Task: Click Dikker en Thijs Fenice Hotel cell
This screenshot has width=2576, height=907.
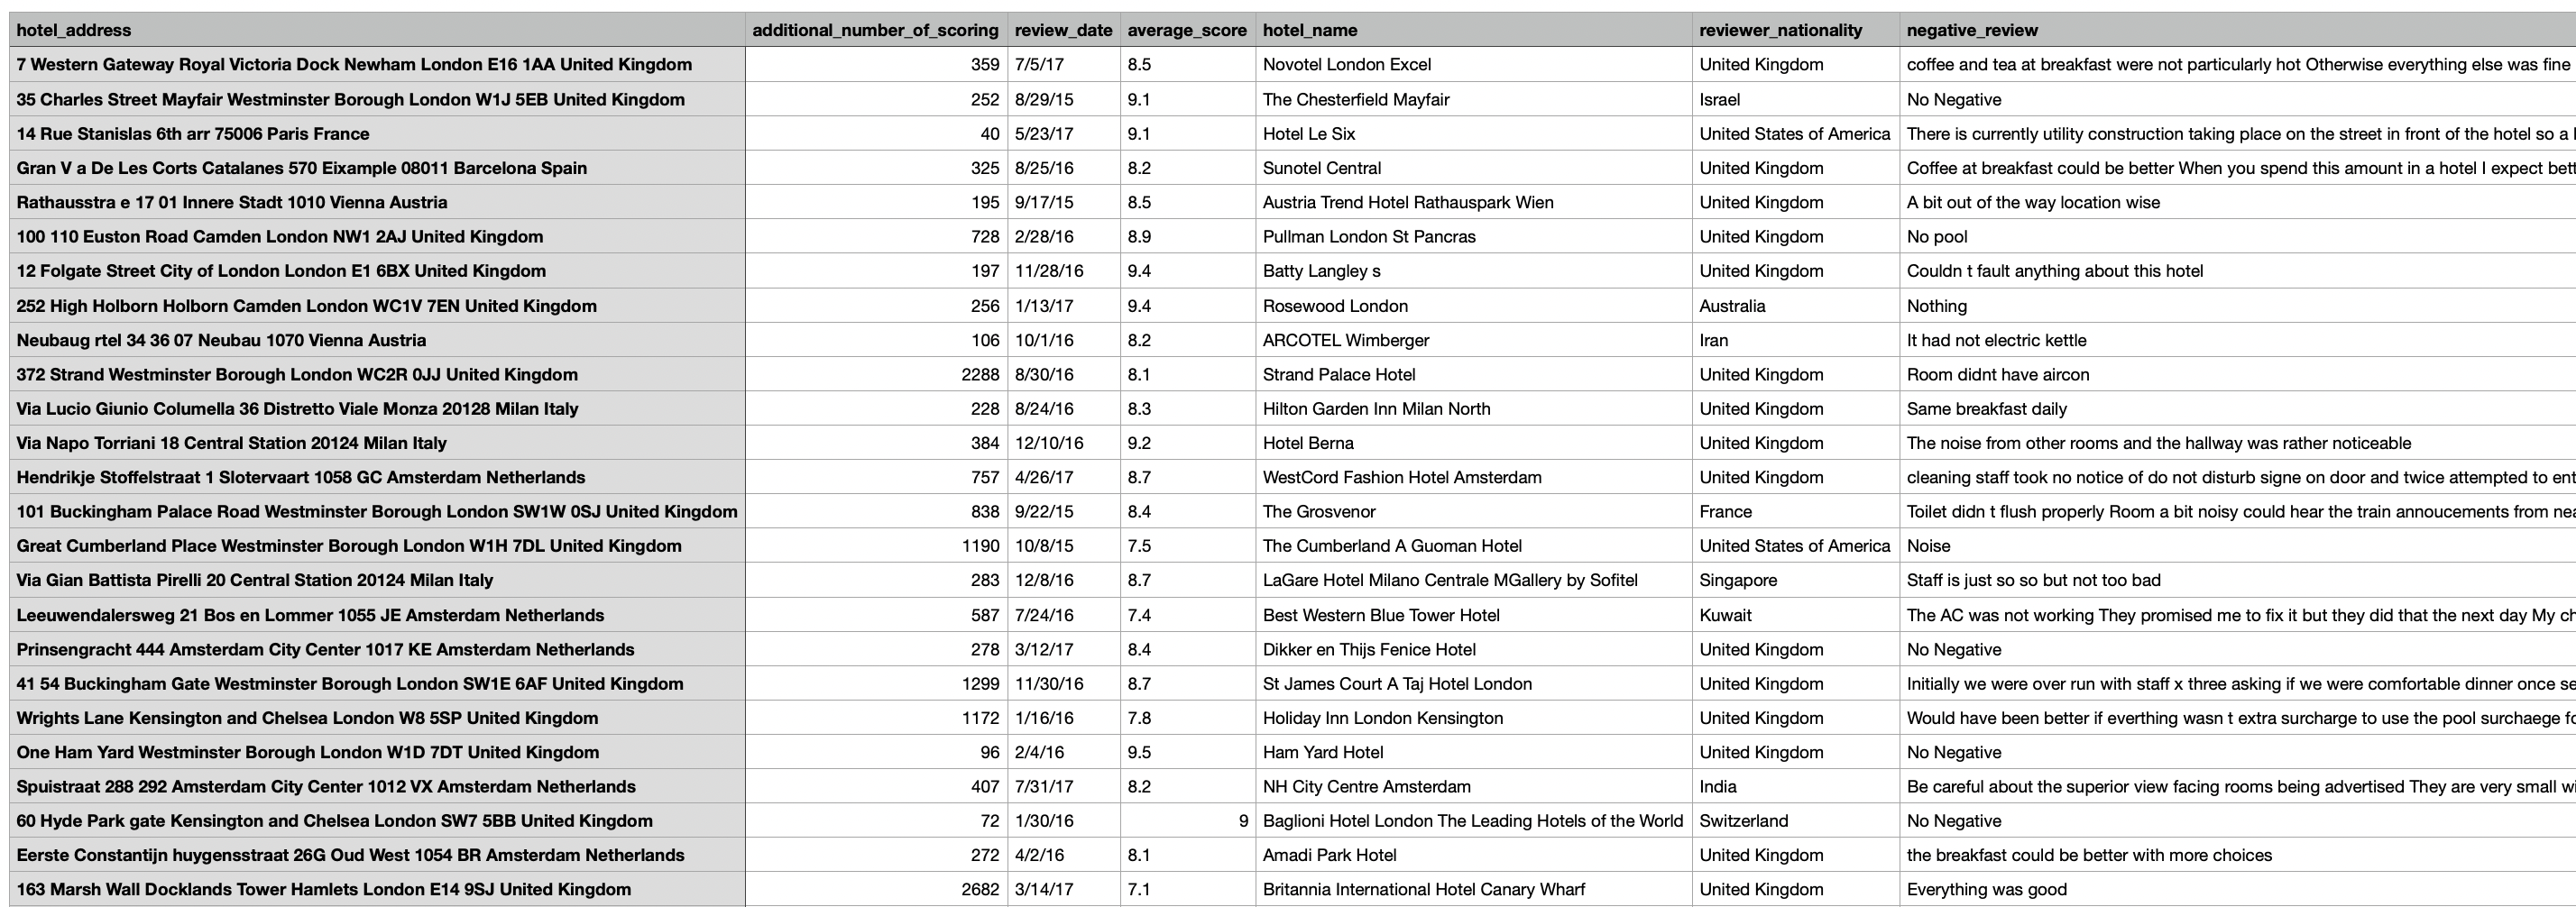Action: tap(1474, 649)
